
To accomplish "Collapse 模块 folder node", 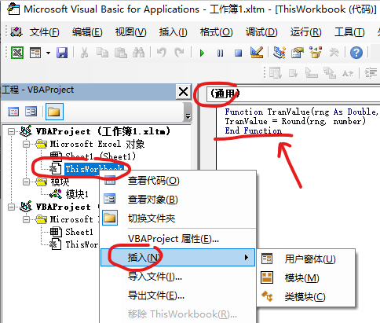I will click(26, 182).
